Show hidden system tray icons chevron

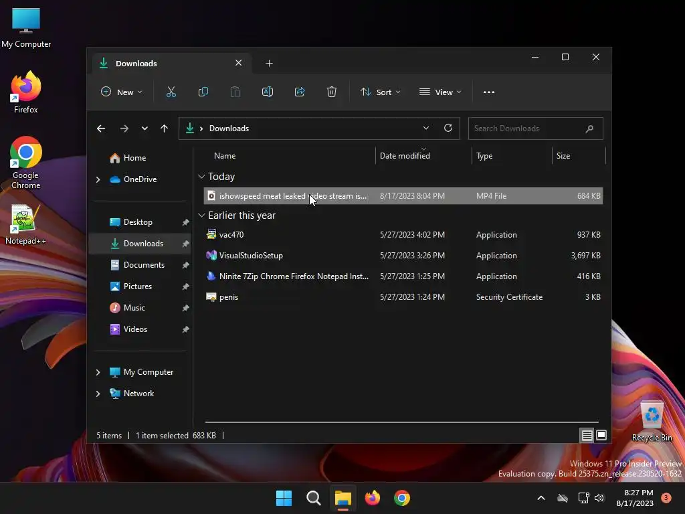(541, 498)
